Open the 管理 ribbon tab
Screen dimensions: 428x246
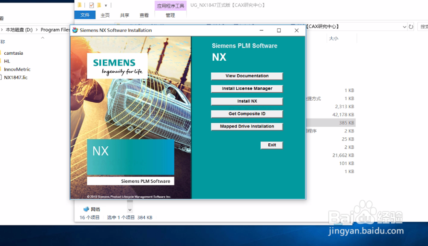pyautogui.click(x=170, y=15)
